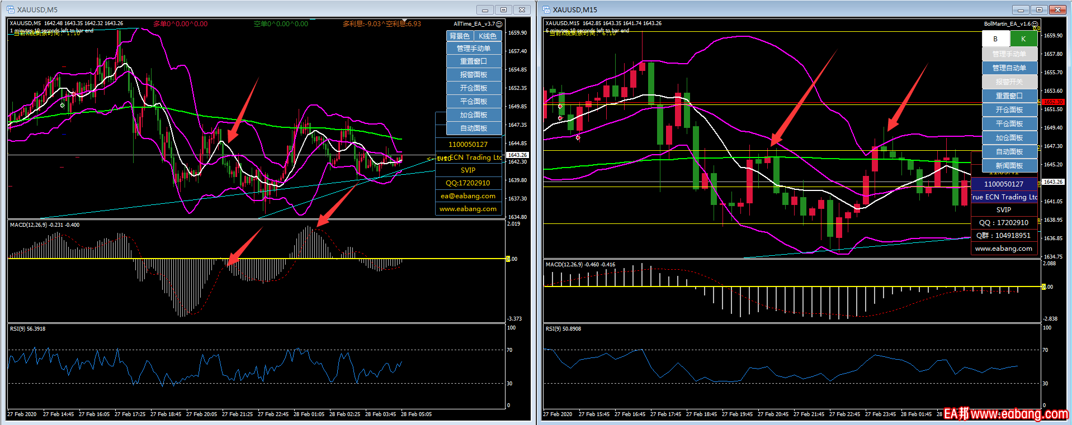Open 报警面板 in the M5 chart panel
Screen dimensions: 1072x425
click(x=474, y=75)
